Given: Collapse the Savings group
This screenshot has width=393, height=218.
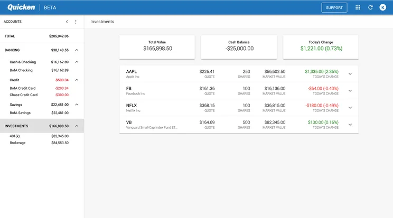Looking at the screenshot, I should click(x=77, y=105).
